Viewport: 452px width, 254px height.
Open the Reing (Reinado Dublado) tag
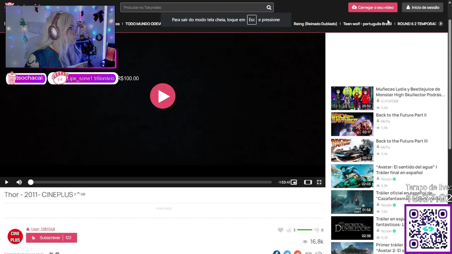click(315, 24)
